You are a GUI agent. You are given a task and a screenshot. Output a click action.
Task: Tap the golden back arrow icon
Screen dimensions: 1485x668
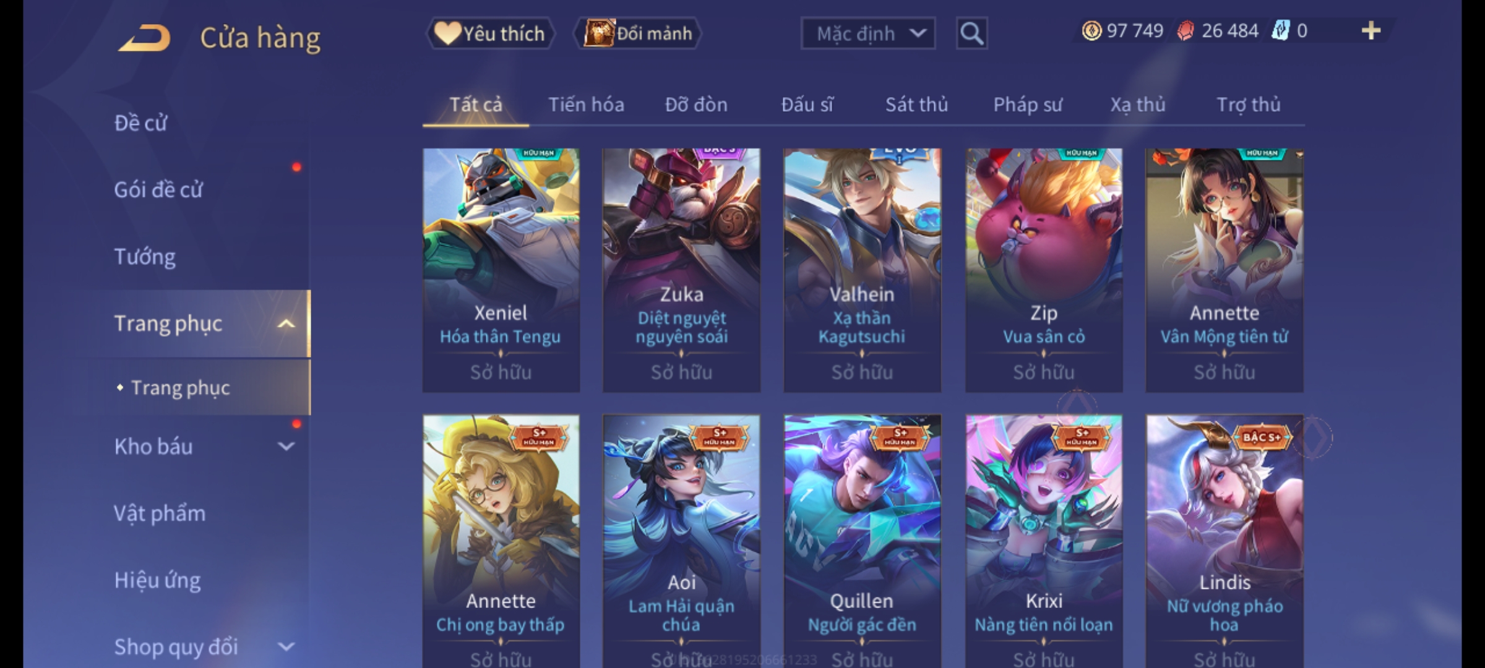(144, 37)
